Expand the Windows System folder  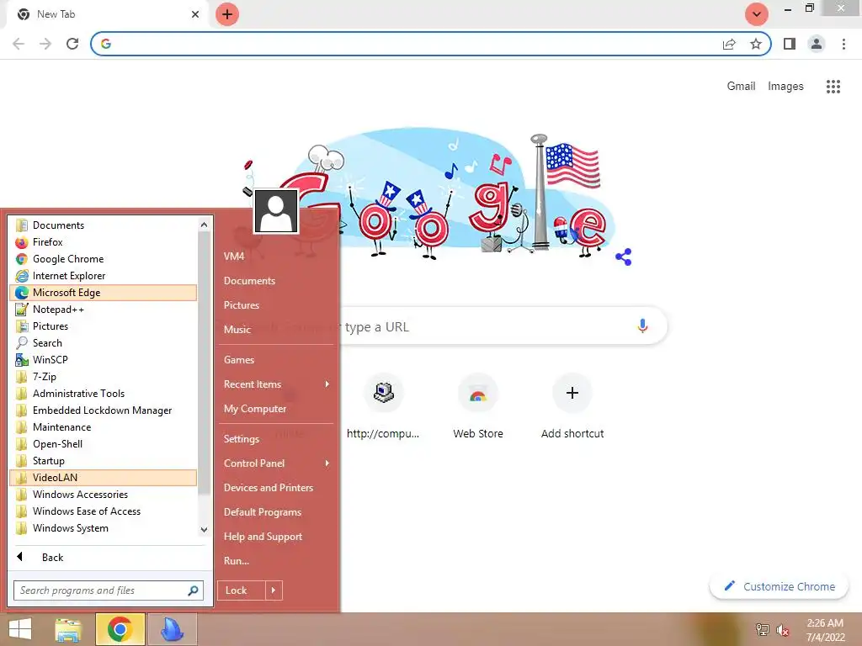click(104, 528)
